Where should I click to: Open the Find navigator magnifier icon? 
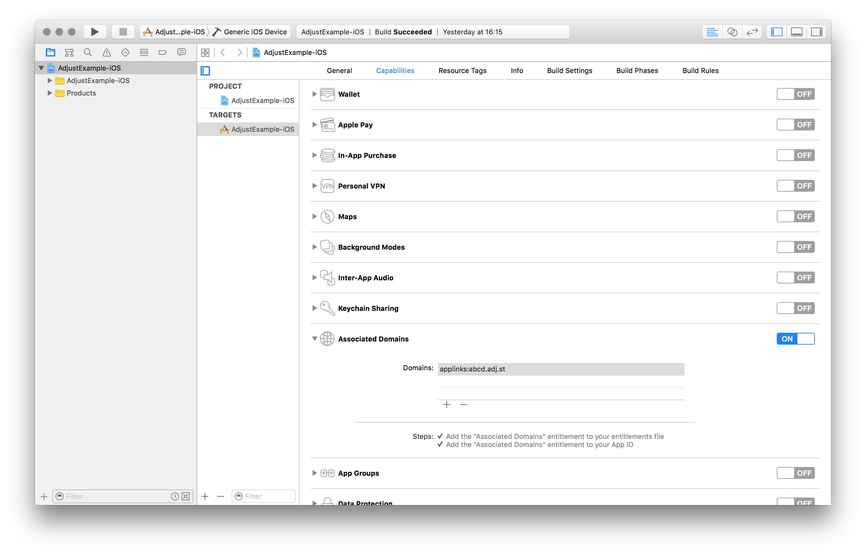(87, 53)
